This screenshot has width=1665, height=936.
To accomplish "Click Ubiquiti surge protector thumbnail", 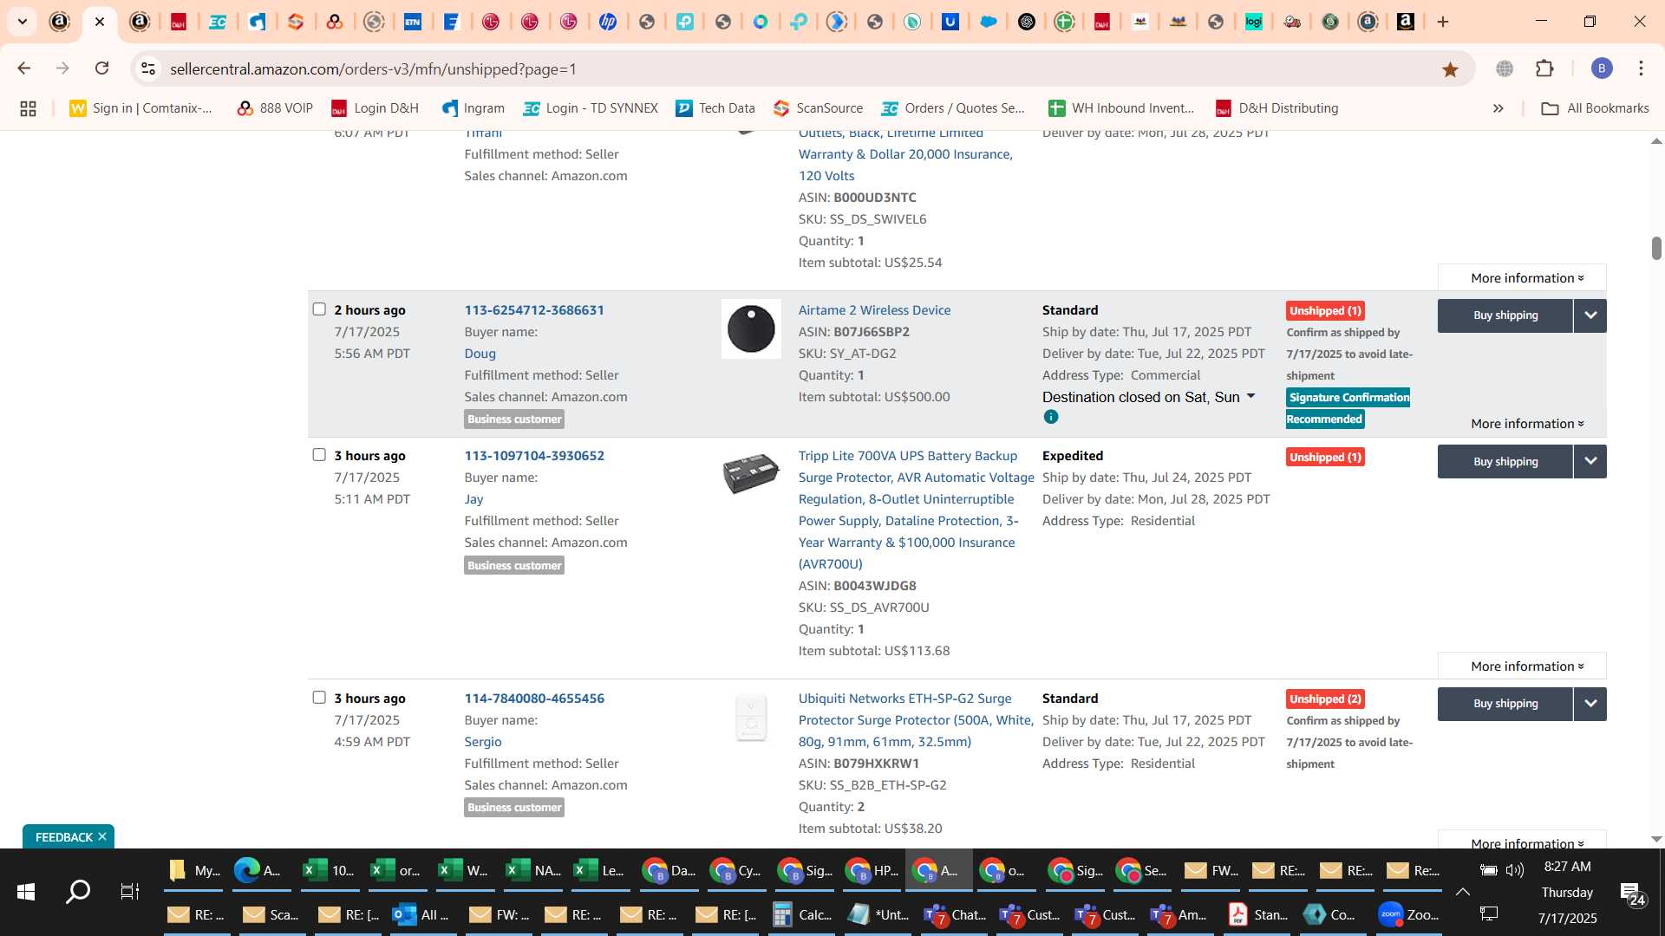I will point(751,718).
